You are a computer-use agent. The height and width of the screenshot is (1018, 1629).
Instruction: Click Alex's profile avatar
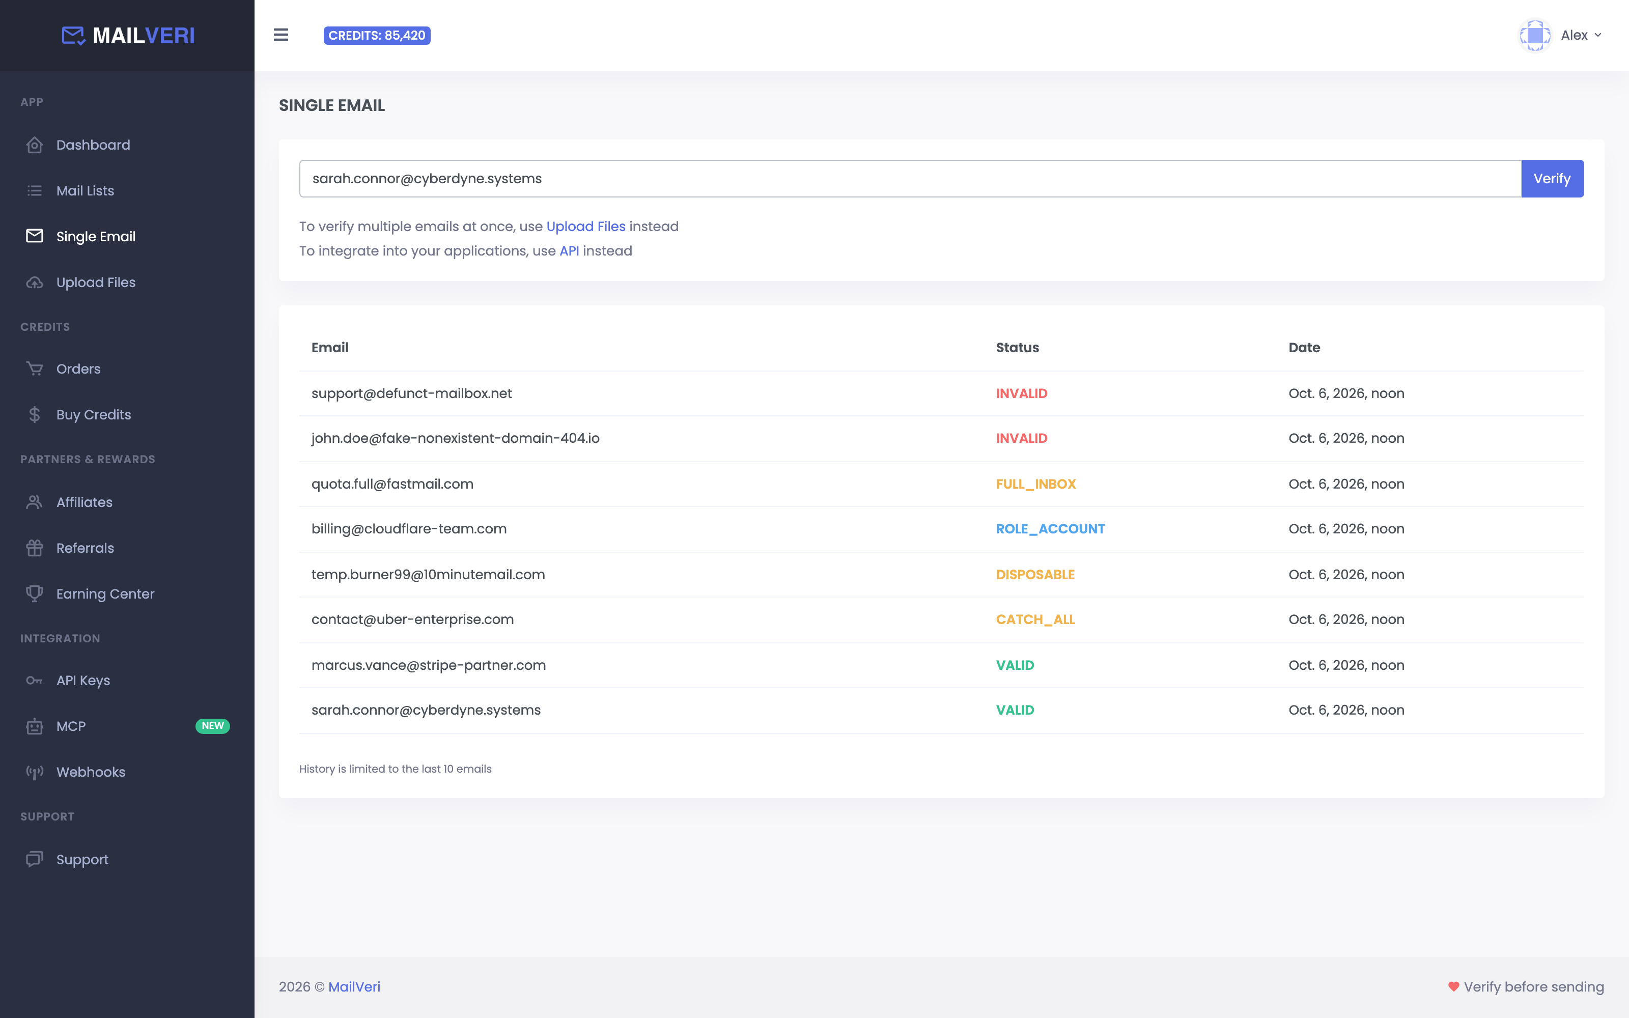pyautogui.click(x=1535, y=35)
